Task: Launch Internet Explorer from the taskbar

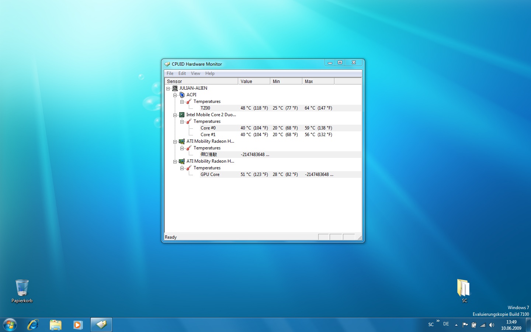Action: (33, 325)
